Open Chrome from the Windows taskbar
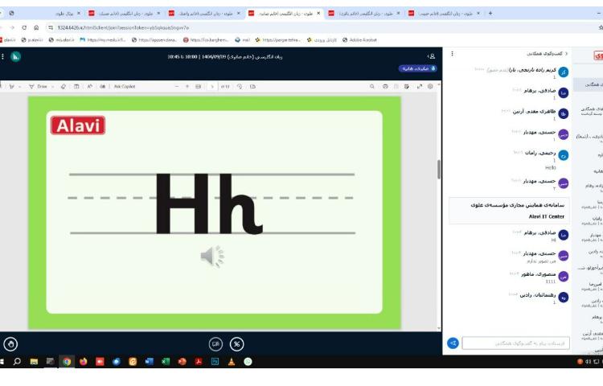Viewport: 603px width, 386px height. [x=67, y=362]
